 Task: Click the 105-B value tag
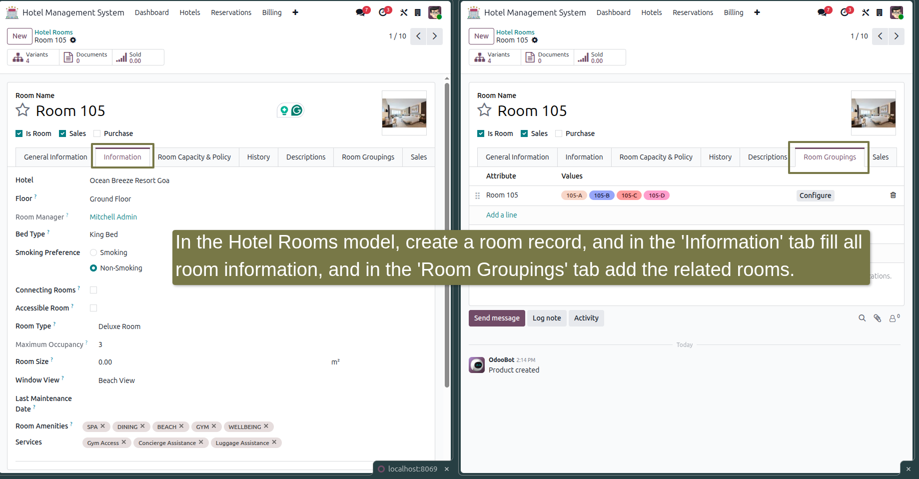(x=602, y=195)
